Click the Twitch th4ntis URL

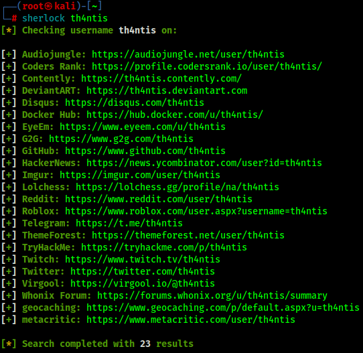click(x=143, y=259)
